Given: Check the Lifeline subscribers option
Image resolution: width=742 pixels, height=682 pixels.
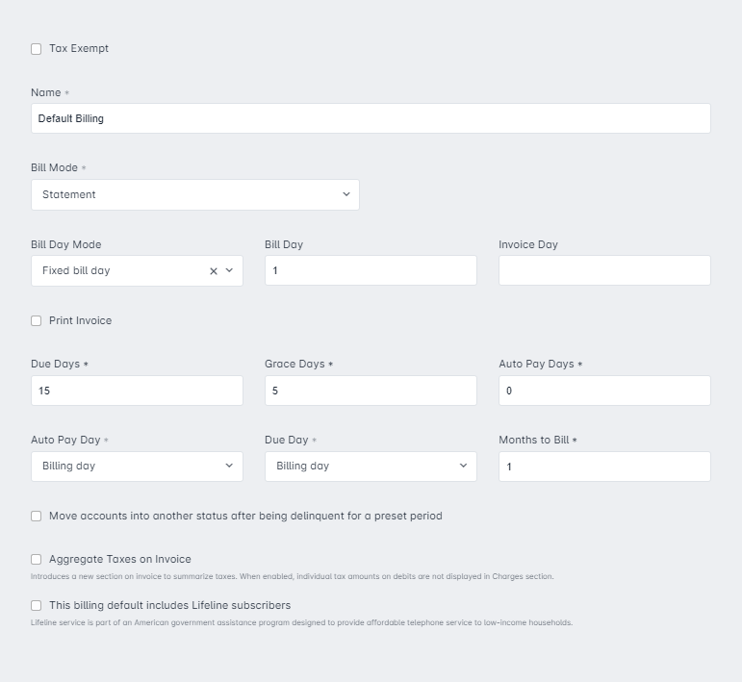Looking at the screenshot, I should point(36,605).
